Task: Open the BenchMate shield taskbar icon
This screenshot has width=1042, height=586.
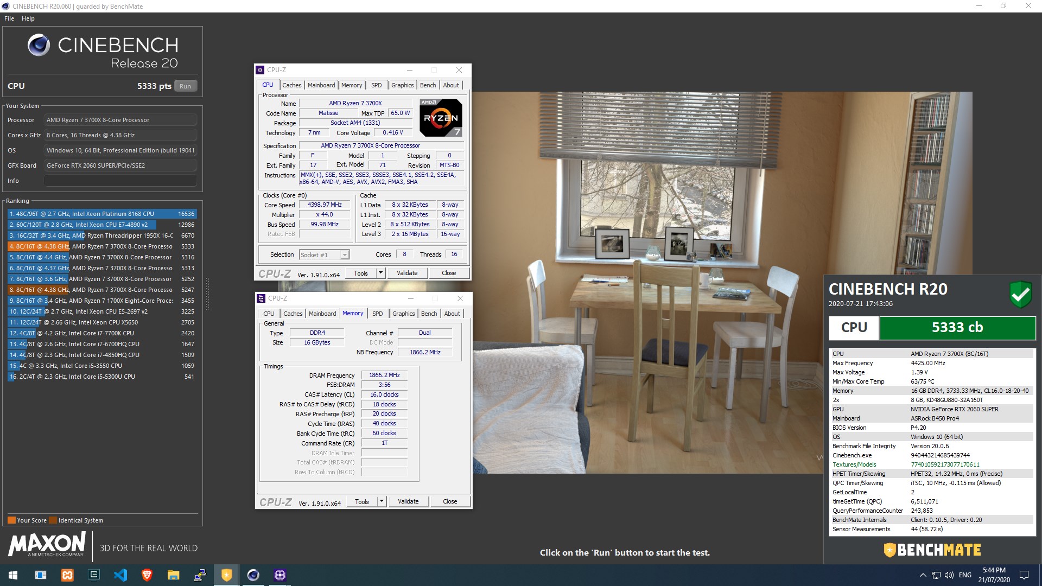Action: tap(226, 575)
